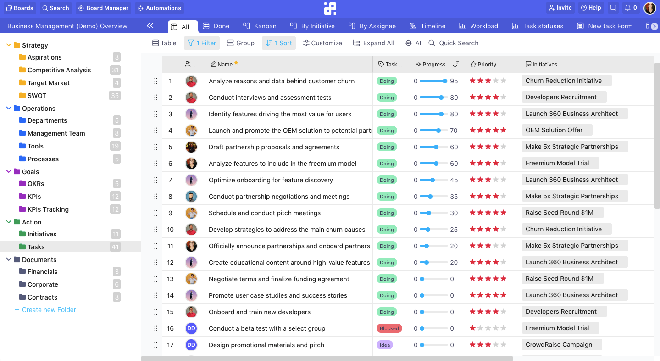The image size is (660, 361).
Task: Collapse the Strategy folder in sidebar
Action: 8,45
